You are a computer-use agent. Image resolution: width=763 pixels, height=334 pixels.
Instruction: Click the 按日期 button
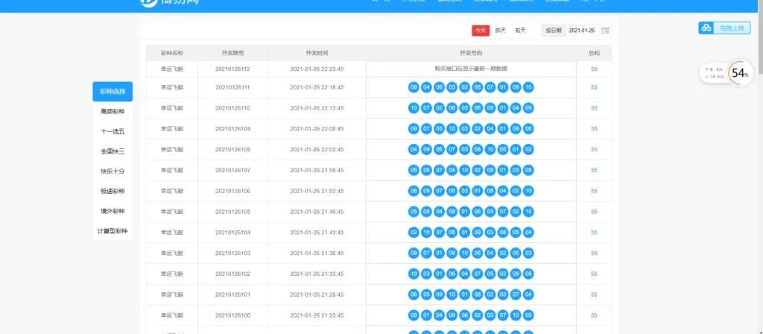tap(553, 31)
